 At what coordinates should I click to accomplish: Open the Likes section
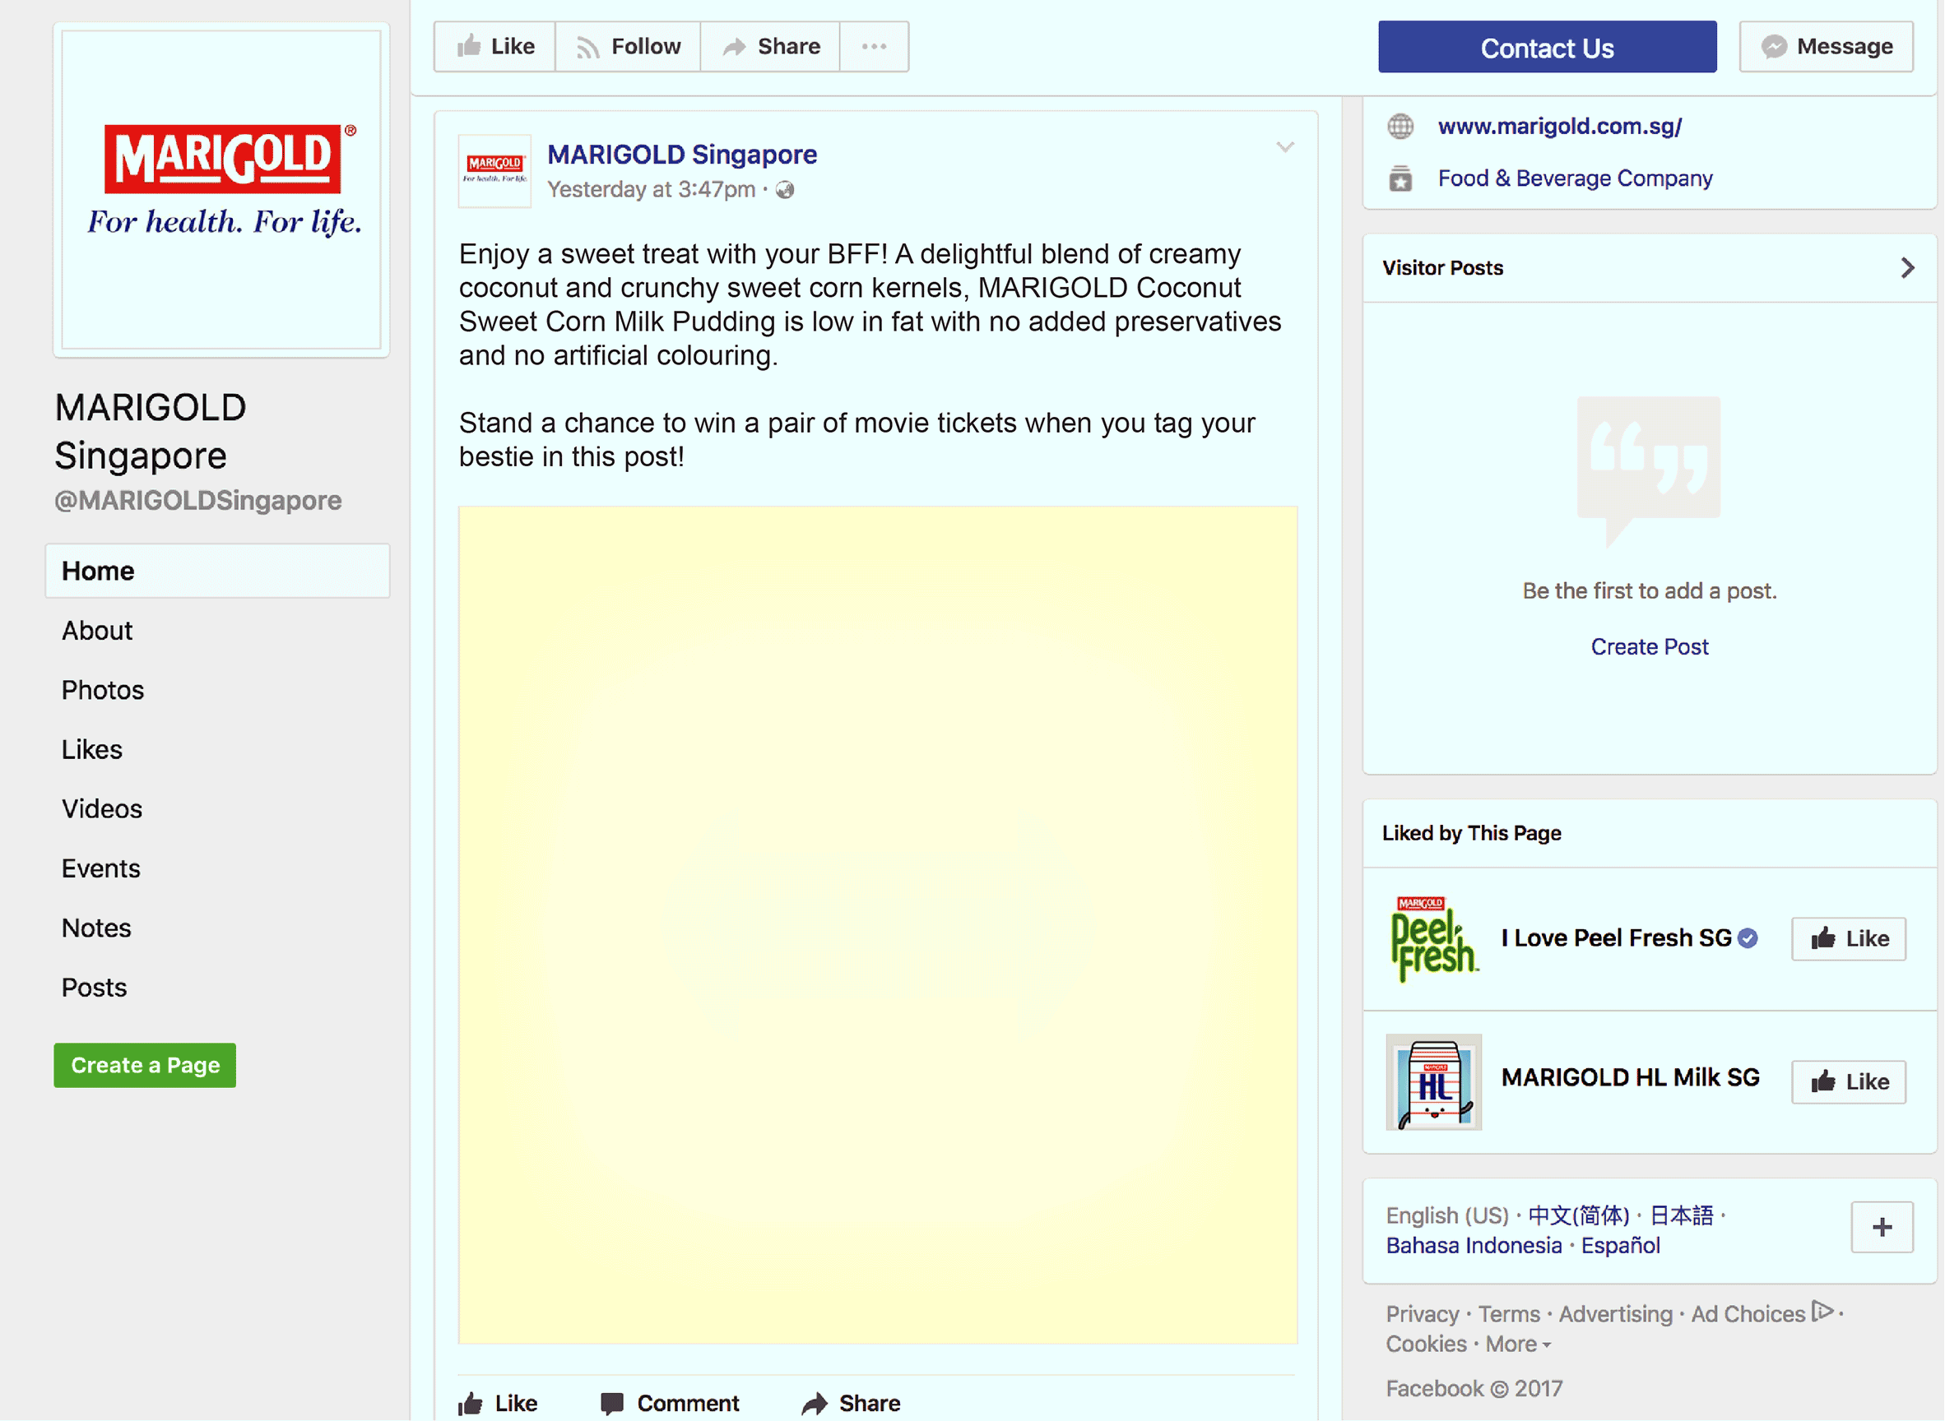click(x=92, y=749)
